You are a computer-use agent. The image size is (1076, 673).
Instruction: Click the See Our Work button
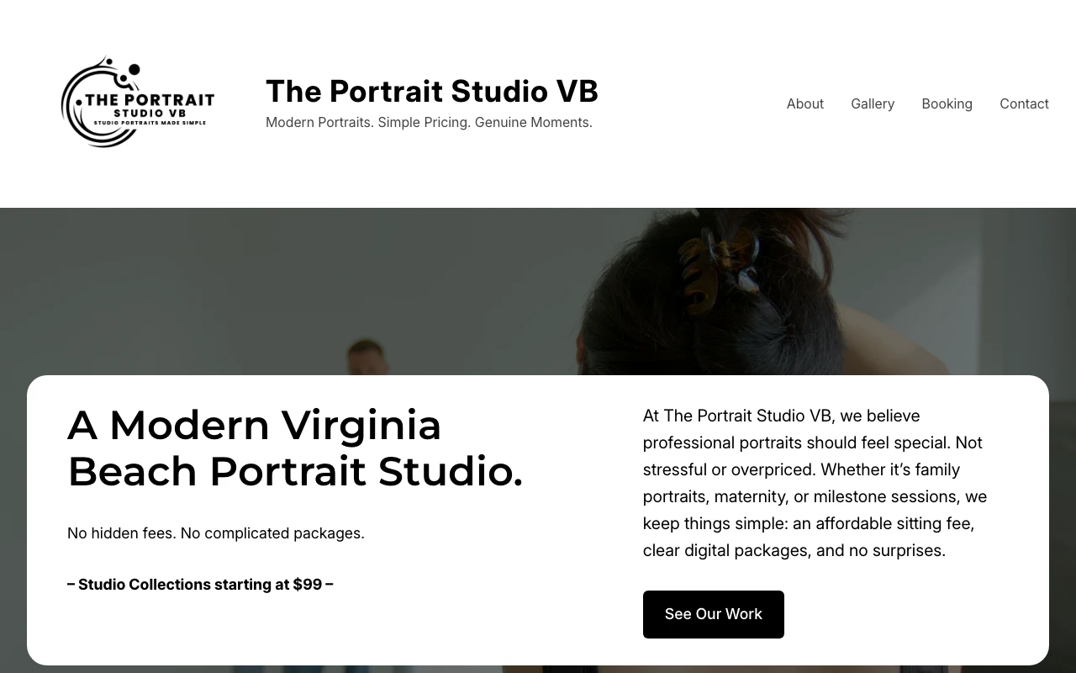click(x=713, y=614)
